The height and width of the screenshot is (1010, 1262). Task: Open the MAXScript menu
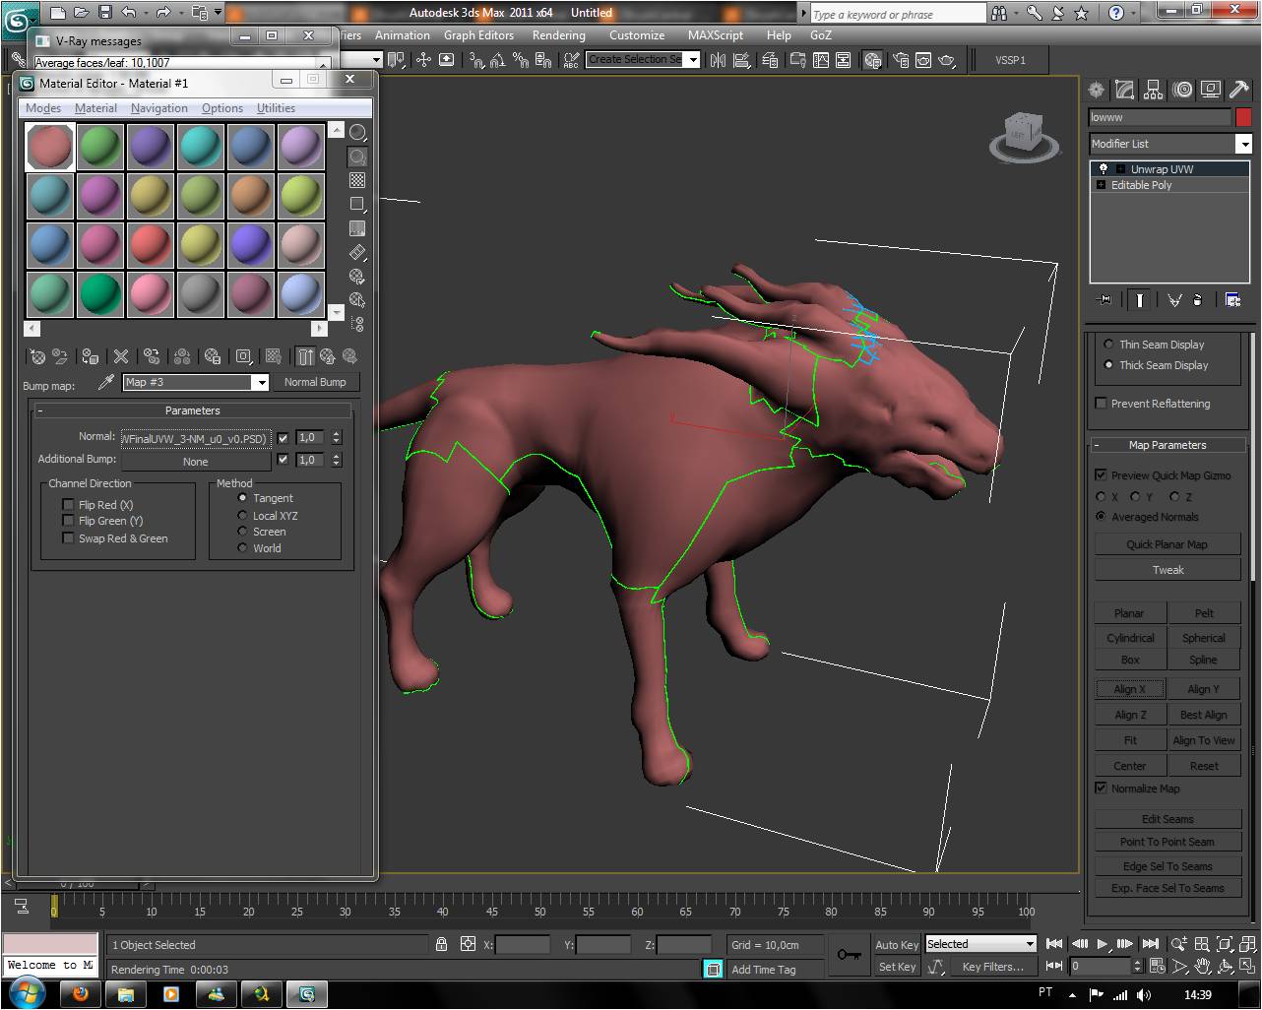(716, 35)
